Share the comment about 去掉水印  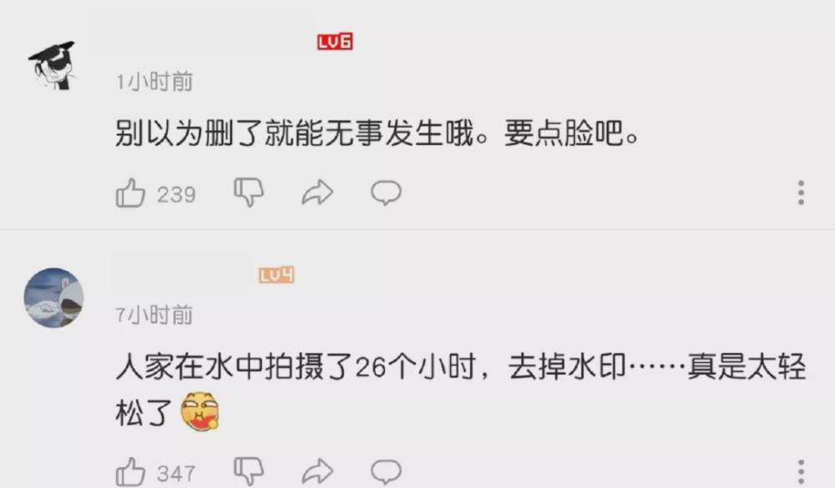(317, 471)
